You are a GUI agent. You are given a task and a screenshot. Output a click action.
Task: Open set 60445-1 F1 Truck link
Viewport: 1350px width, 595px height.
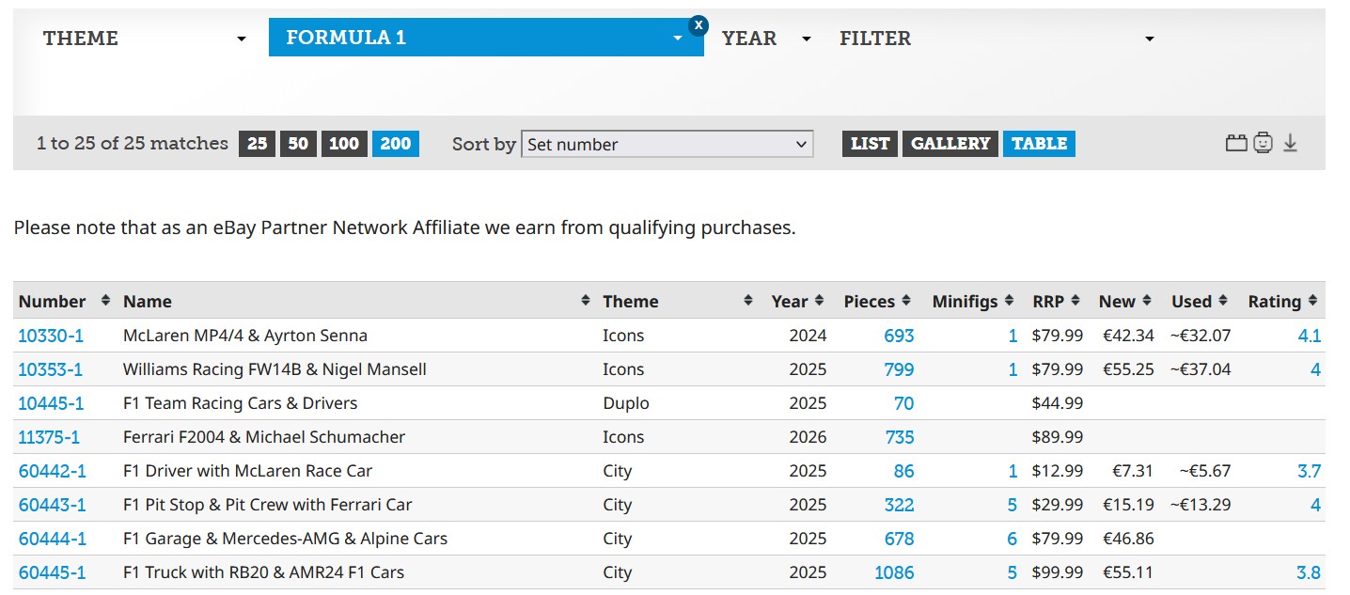click(x=52, y=572)
